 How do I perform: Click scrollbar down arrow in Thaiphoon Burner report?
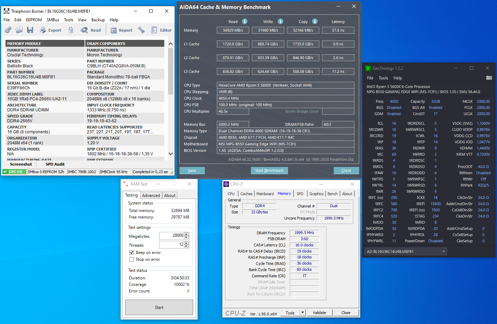[x=170, y=154]
